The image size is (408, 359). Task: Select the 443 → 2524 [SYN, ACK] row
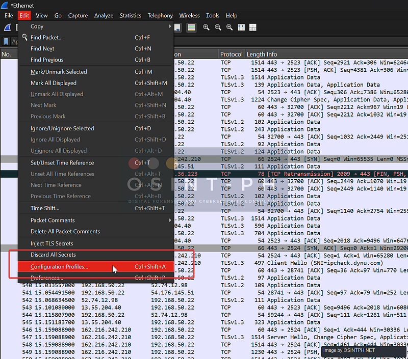coord(291,248)
